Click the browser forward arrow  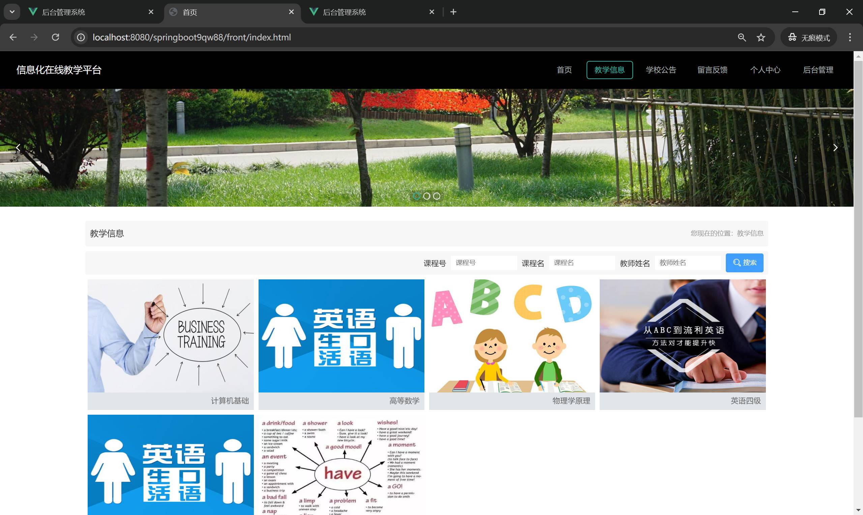tap(34, 37)
